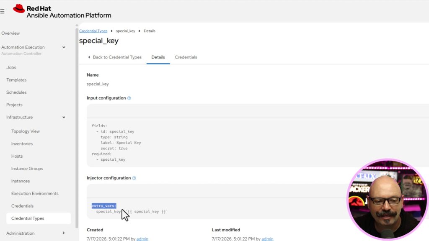Open Credentials in sidebar
The height and width of the screenshot is (241, 429).
point(23,206)
